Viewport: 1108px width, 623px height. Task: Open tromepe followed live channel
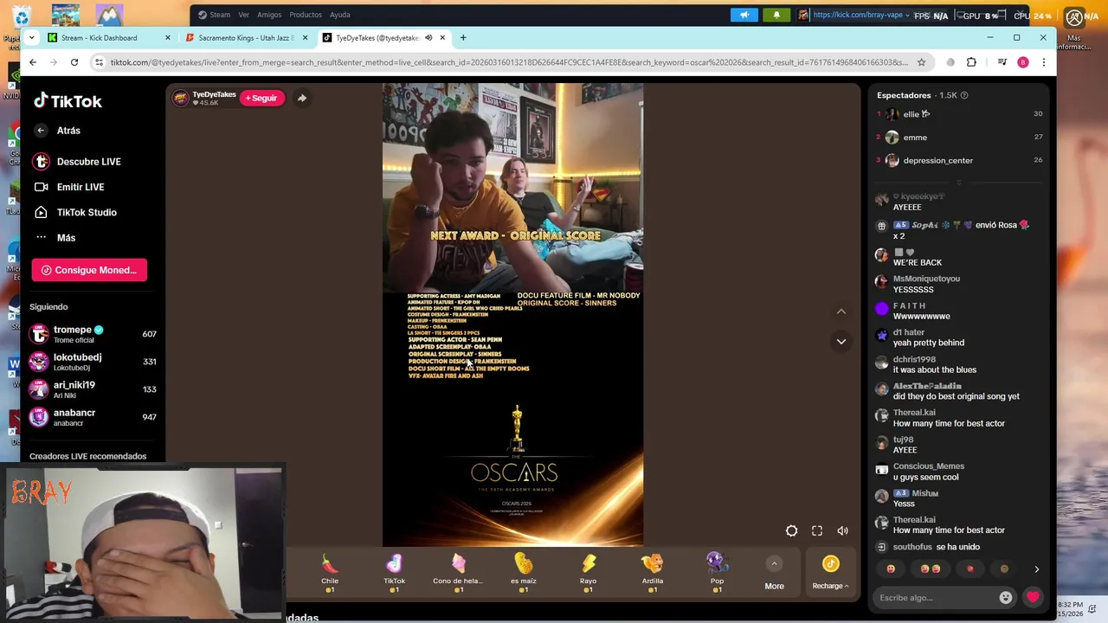92,334
